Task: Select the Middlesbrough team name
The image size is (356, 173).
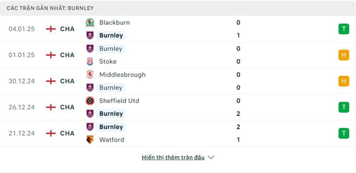Action: tap(122, 74)
